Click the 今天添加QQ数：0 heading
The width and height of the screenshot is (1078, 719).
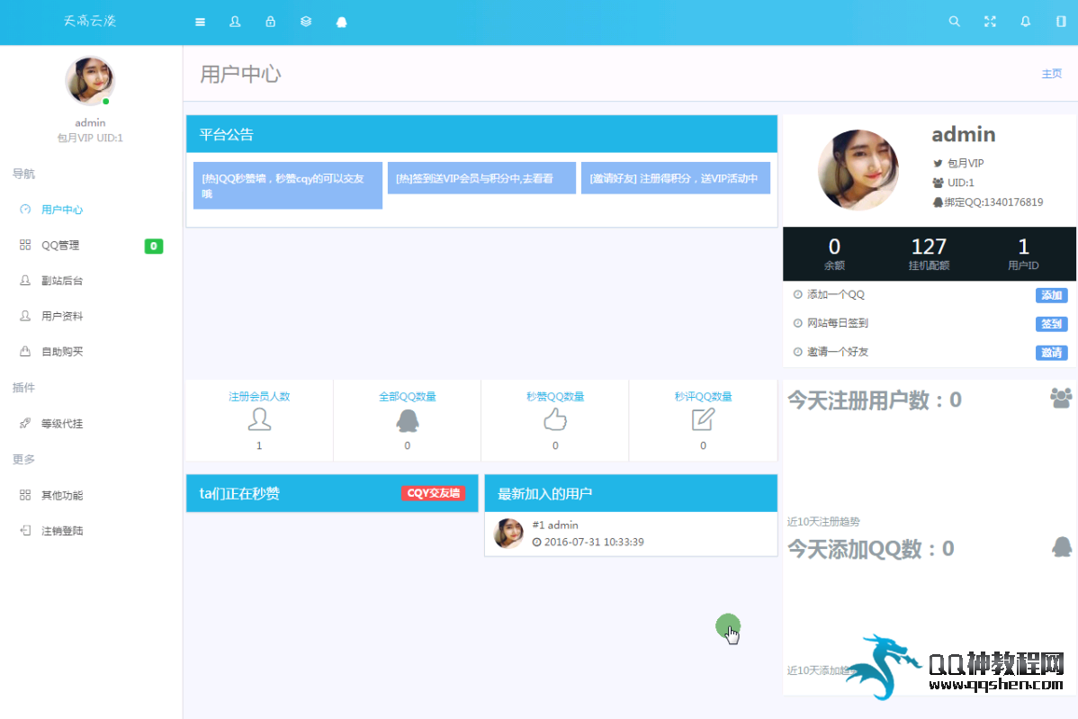[x=870, y=549]
